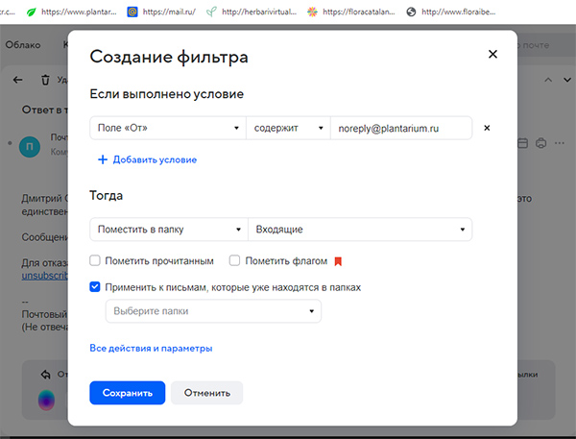Screen dimensions: 576x439
Task: Expand the «Входящие» folder dropdown
Action: coord(359,230)
